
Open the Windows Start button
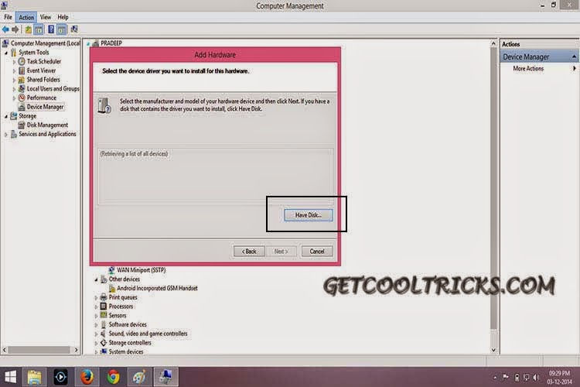[10, 377]
